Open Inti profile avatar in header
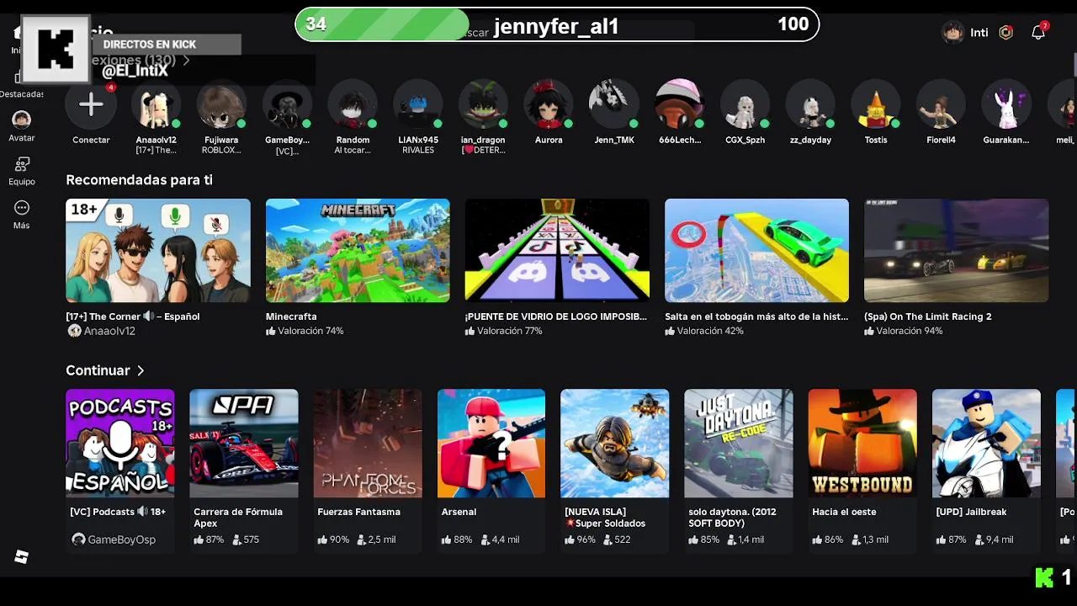This screenshot has height=606, width=1077. [x=953, y=33]
